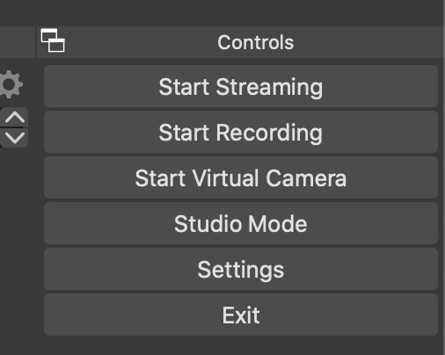Open the gear properties icon
Screen dimensions: 445x355
(x=11, y=84)
